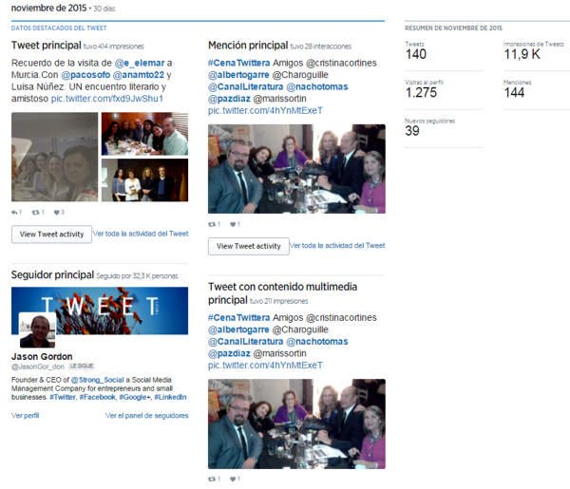Click retweet icon under multimedia tweet photo
This screenshot has height=489, width=570.
tap(212, 479)
